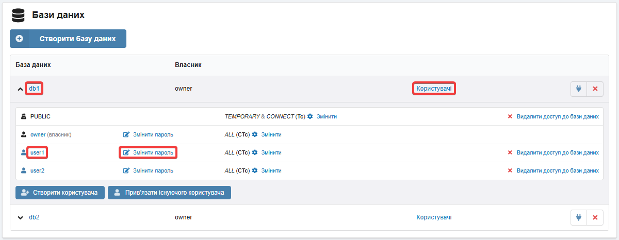Click red X remove access icon for user1

(x=510, y=152)
